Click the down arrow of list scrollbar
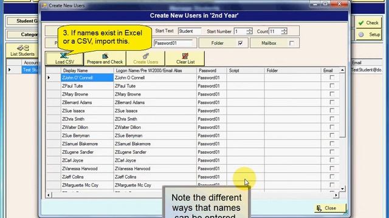The image size is (389, 218). (x=342, y=189)
